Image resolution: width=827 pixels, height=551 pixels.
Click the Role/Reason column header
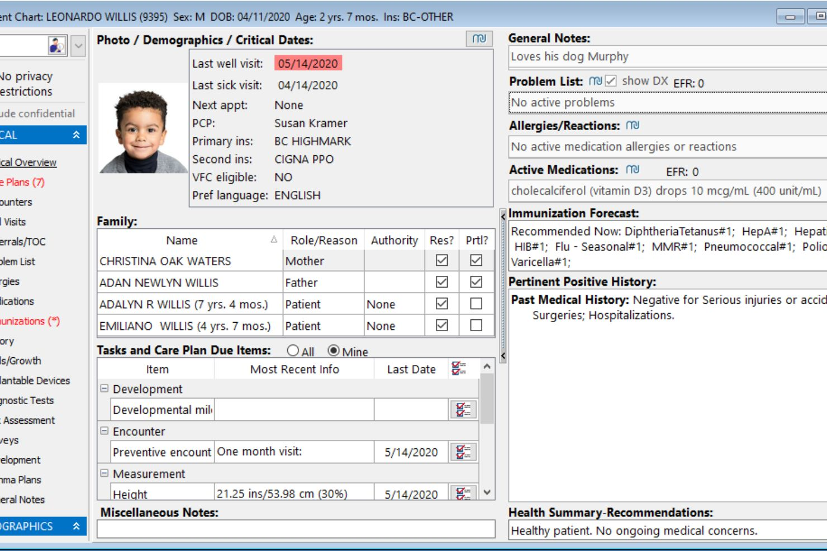(x=324, y=240)
